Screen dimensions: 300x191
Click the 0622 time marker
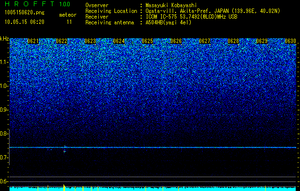point(62,41)
